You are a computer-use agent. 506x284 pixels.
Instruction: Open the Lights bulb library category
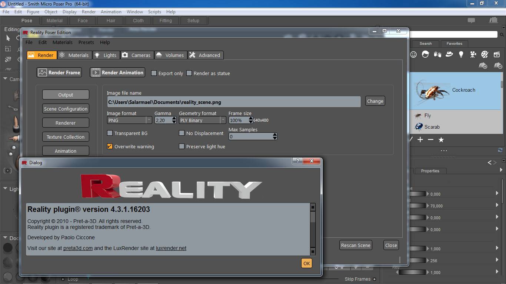[x=461, y=54]
